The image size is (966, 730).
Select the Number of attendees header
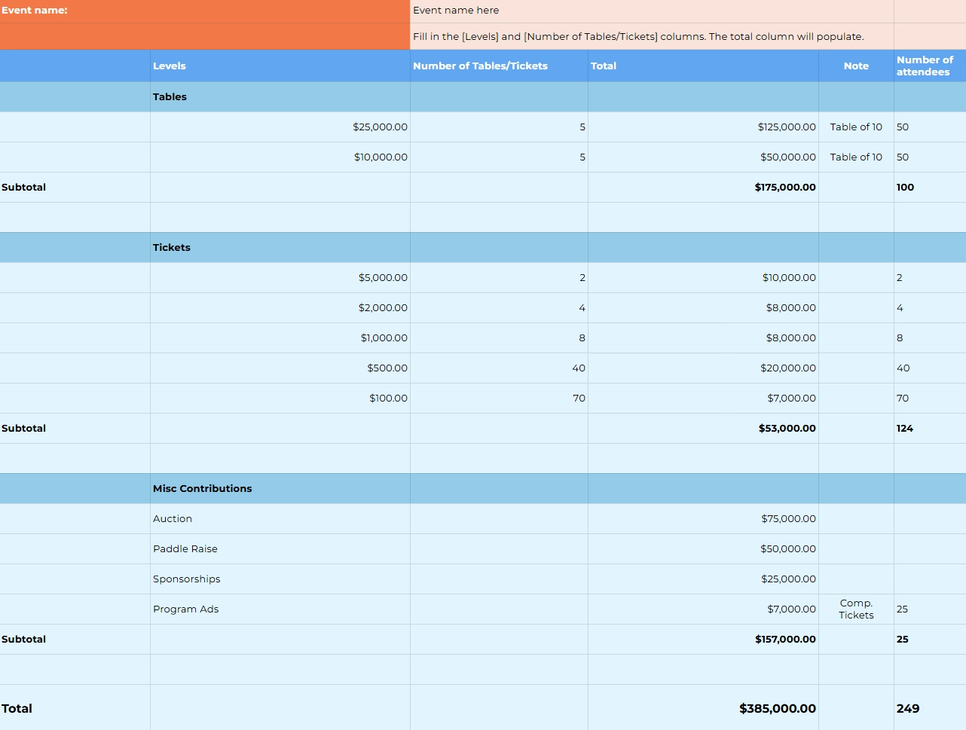click(925, 66)
